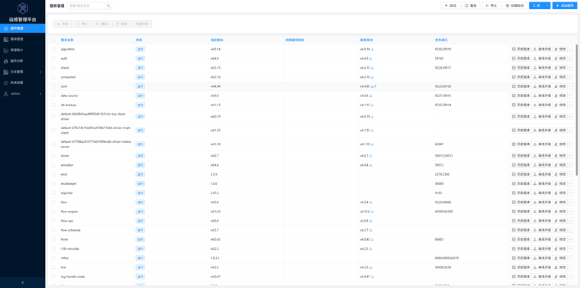Click the top-right Start button with play icon
Viewport: 580px width, 288px height.
450,5
